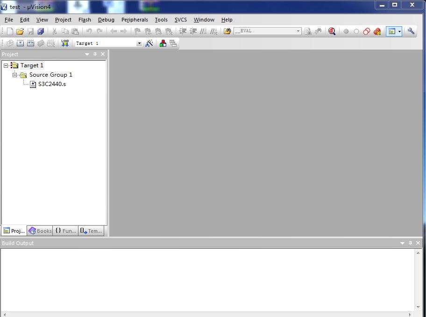Image resolution: width=426 pixels, height=317 pixels.
Task: Create a new file with the toolbar icon
Action: point(10,31)
